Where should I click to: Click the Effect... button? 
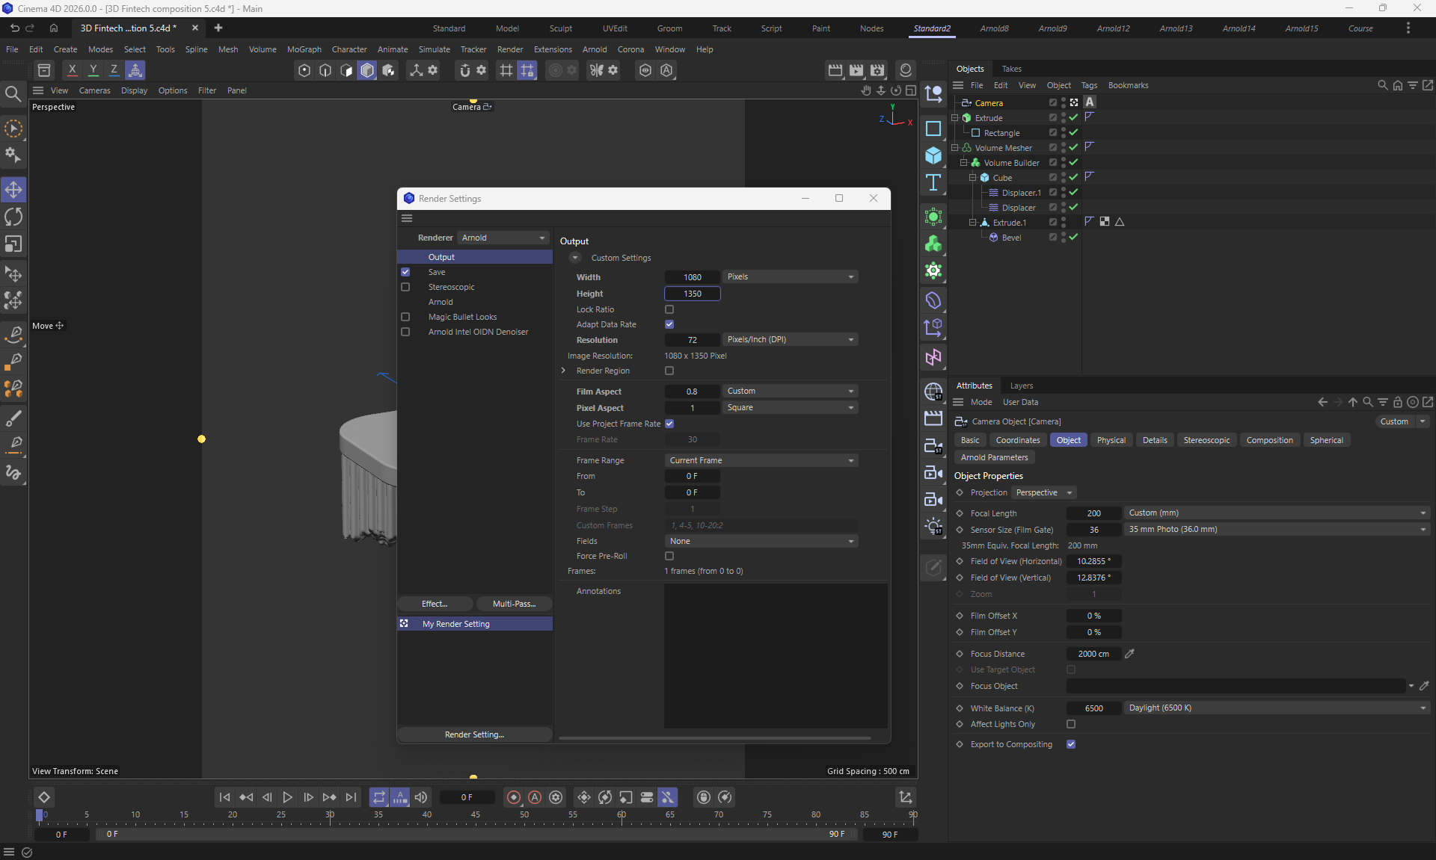click(435, 604)
